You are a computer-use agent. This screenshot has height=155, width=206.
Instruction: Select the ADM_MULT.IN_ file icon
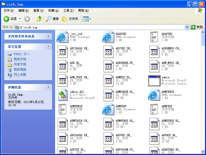click(154, 66)
